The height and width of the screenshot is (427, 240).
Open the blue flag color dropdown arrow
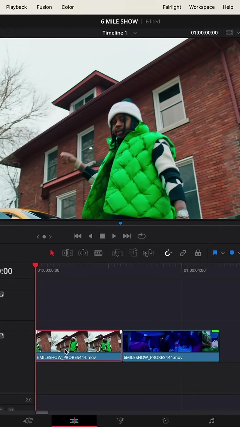coord(223,253)
